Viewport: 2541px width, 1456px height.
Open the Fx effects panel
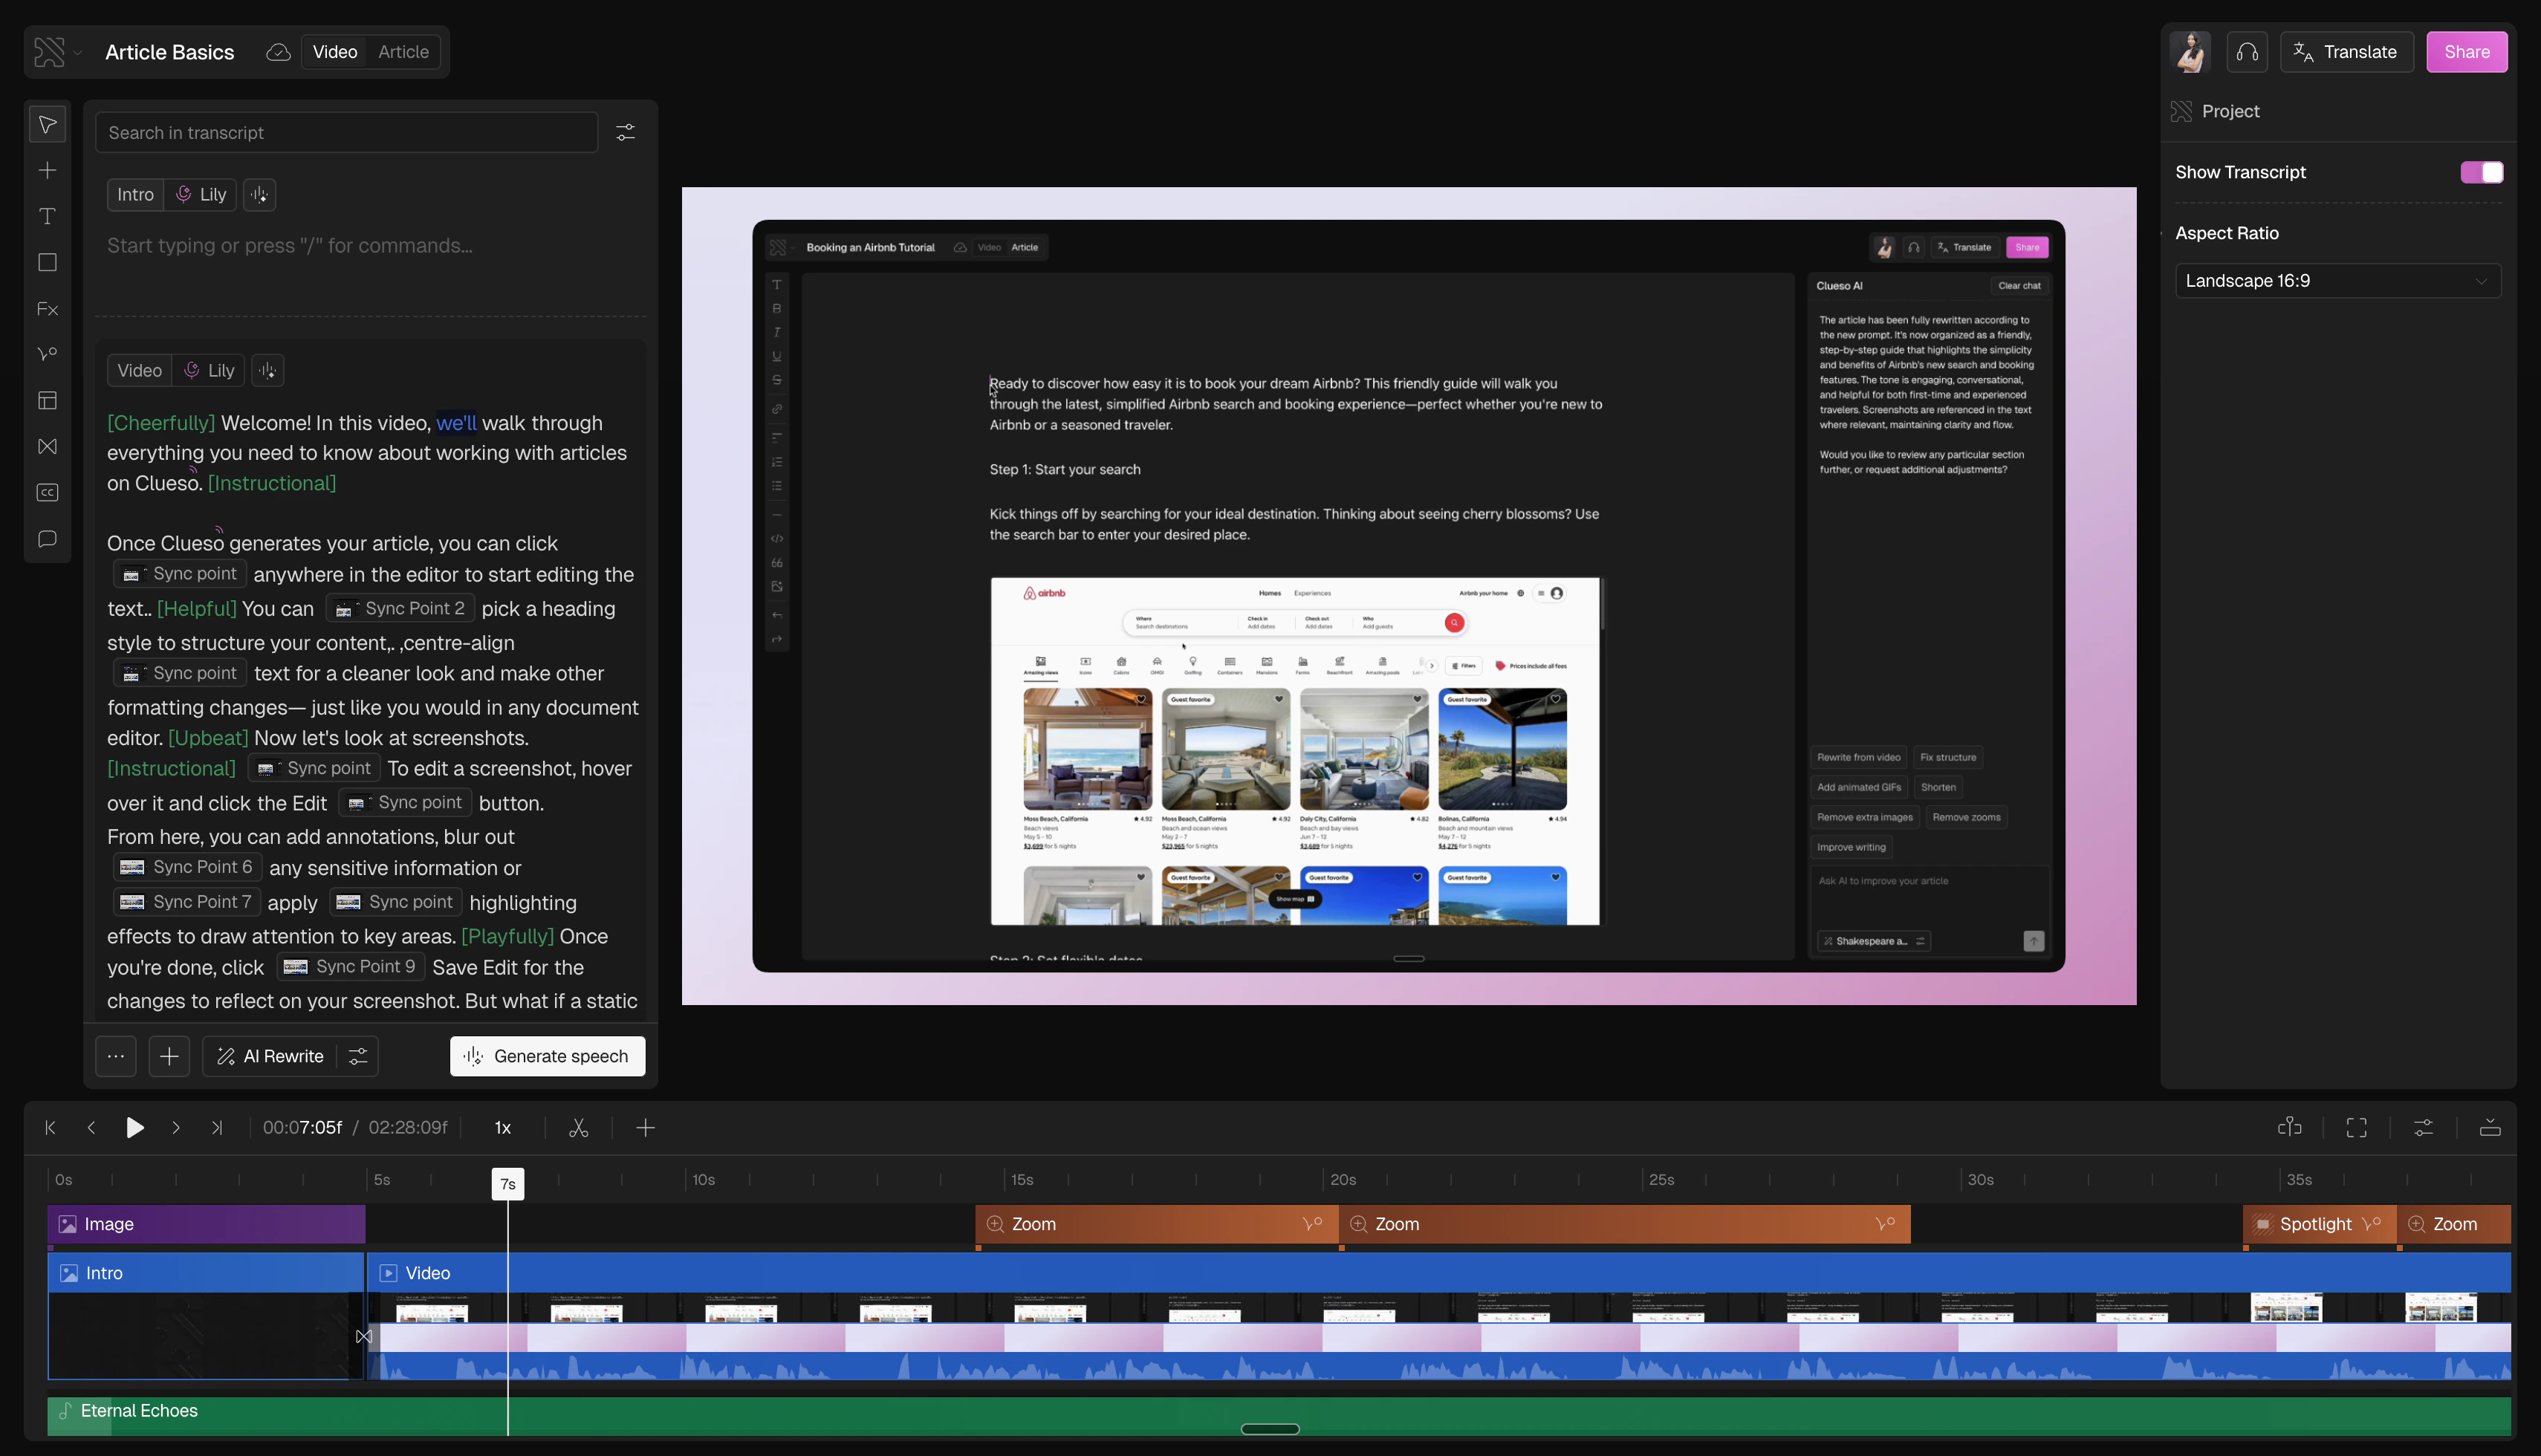point(47,309)
